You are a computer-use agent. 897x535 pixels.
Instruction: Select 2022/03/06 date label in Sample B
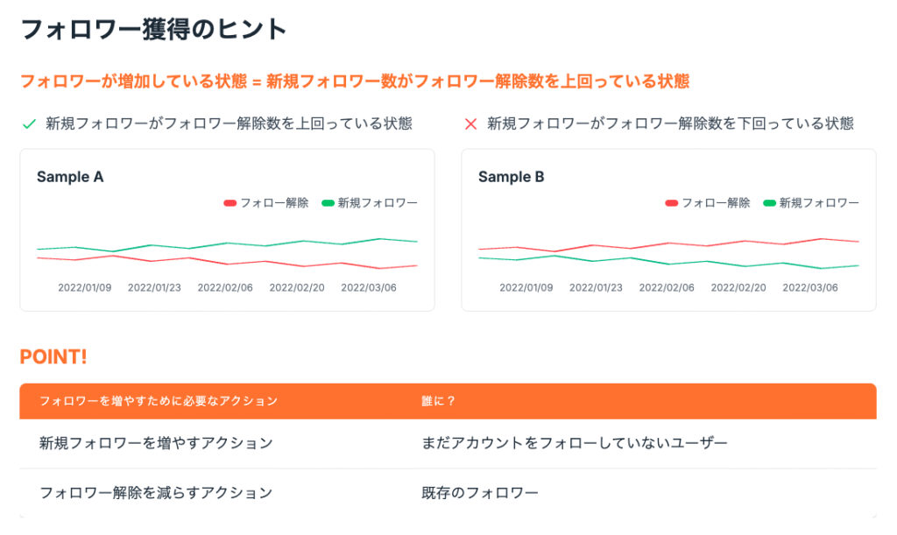(x=810, y=287)
